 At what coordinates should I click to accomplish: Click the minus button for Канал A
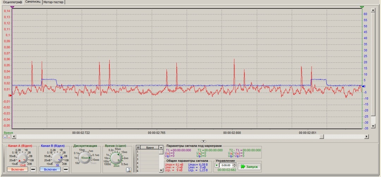pos(33,170)
